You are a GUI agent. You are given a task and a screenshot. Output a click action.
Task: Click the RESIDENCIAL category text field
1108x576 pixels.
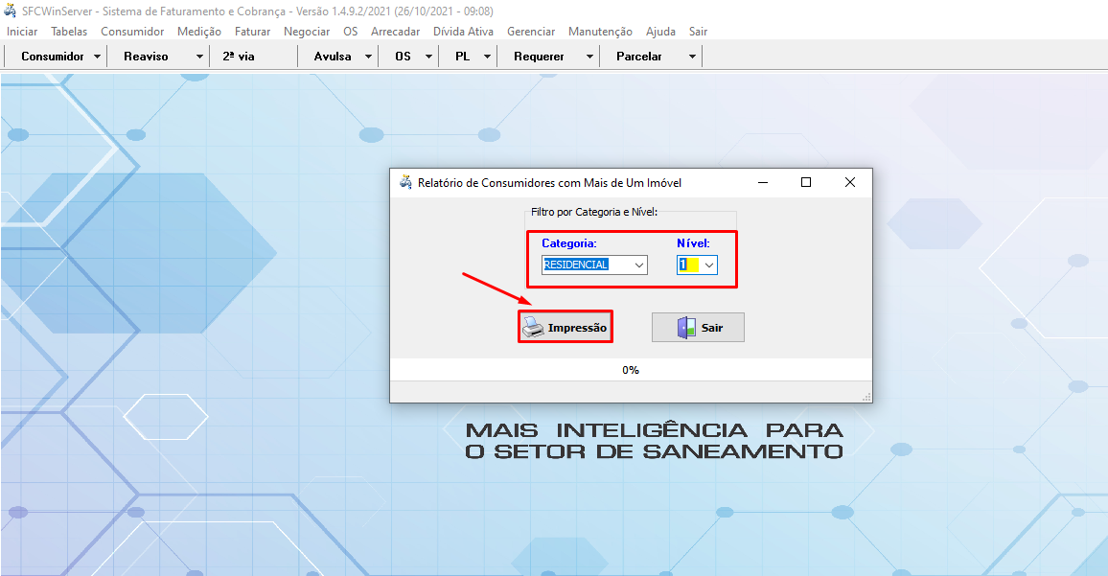pyautogui.click(x=583, y=265)
